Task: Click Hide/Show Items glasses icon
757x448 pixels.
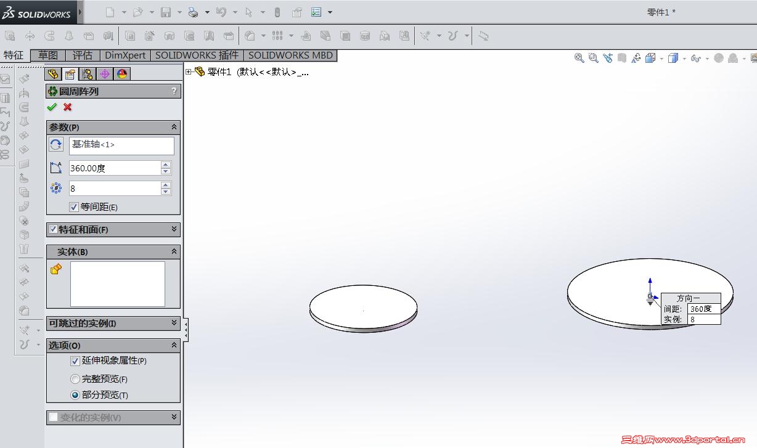Action: tap(696, 58)
